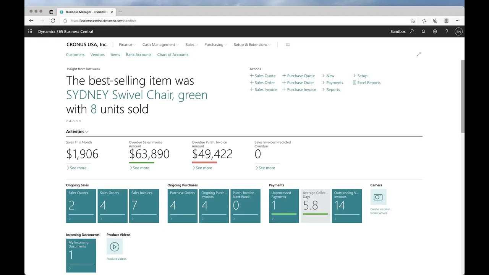Create a new Purchase Quote
Image resolution: width=489 pixels, height=275 pixels.
point(298,76)
